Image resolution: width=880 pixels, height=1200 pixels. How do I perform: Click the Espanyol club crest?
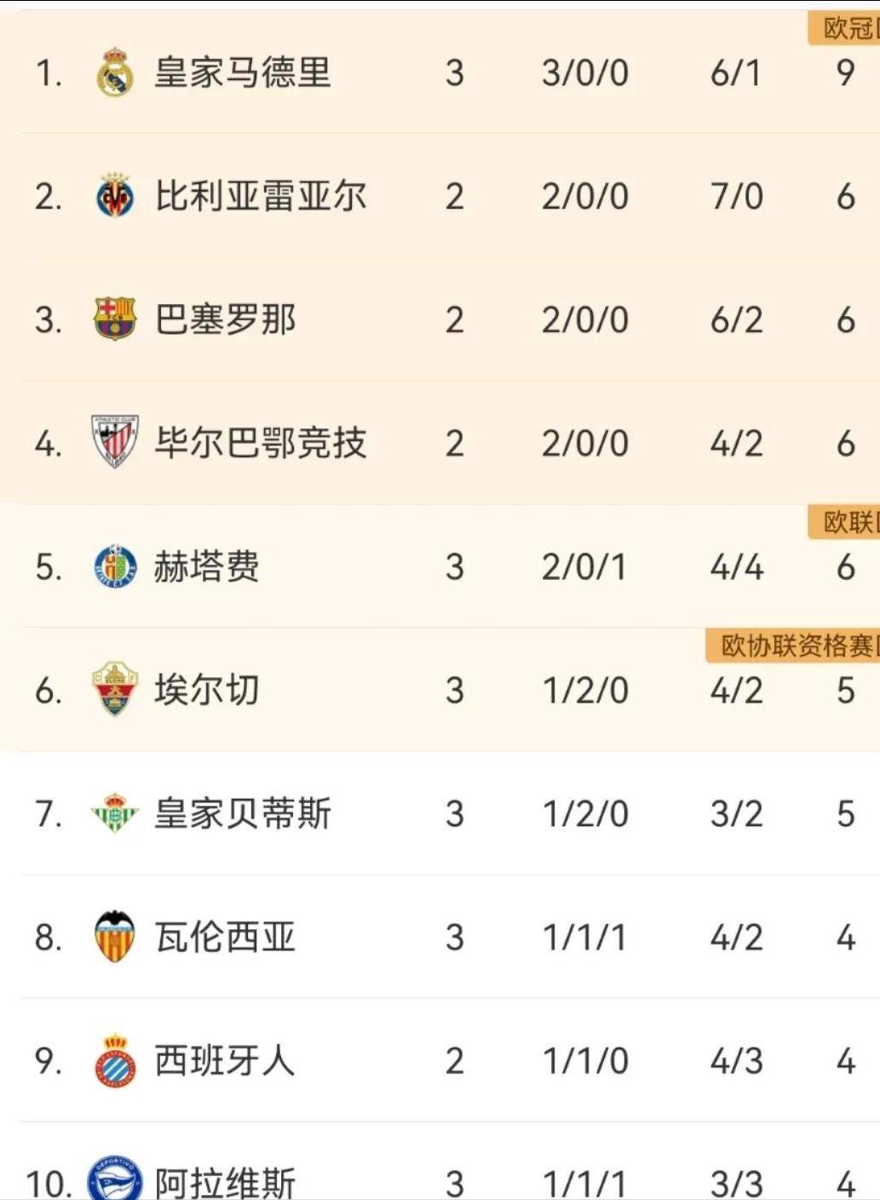114,1060
